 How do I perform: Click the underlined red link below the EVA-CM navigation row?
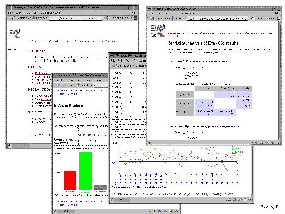[x=175, y=36]
